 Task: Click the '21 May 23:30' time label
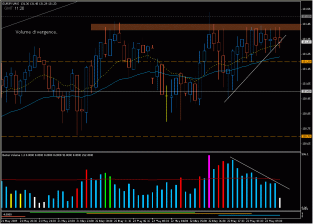(85, 221)
